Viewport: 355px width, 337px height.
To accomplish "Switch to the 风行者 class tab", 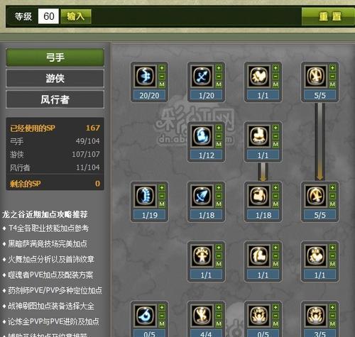I will coord(55,99).
